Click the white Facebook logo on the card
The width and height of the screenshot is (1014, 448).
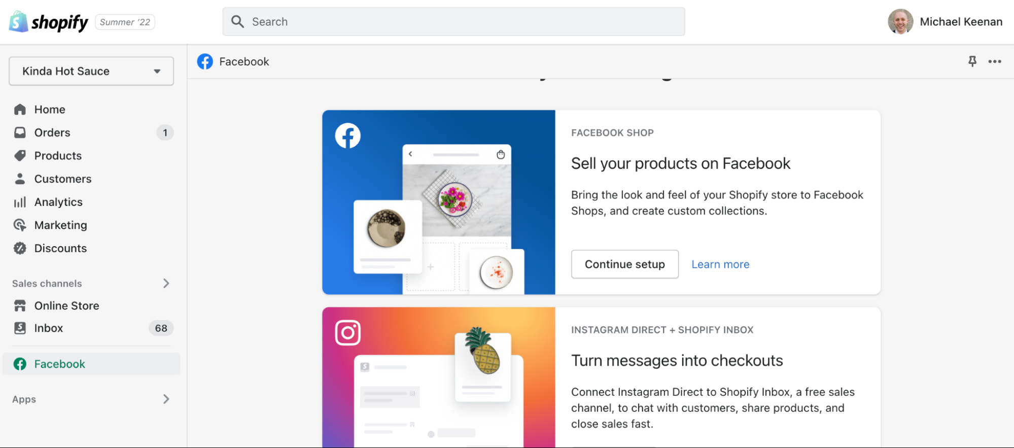click(x=348, y=135)
